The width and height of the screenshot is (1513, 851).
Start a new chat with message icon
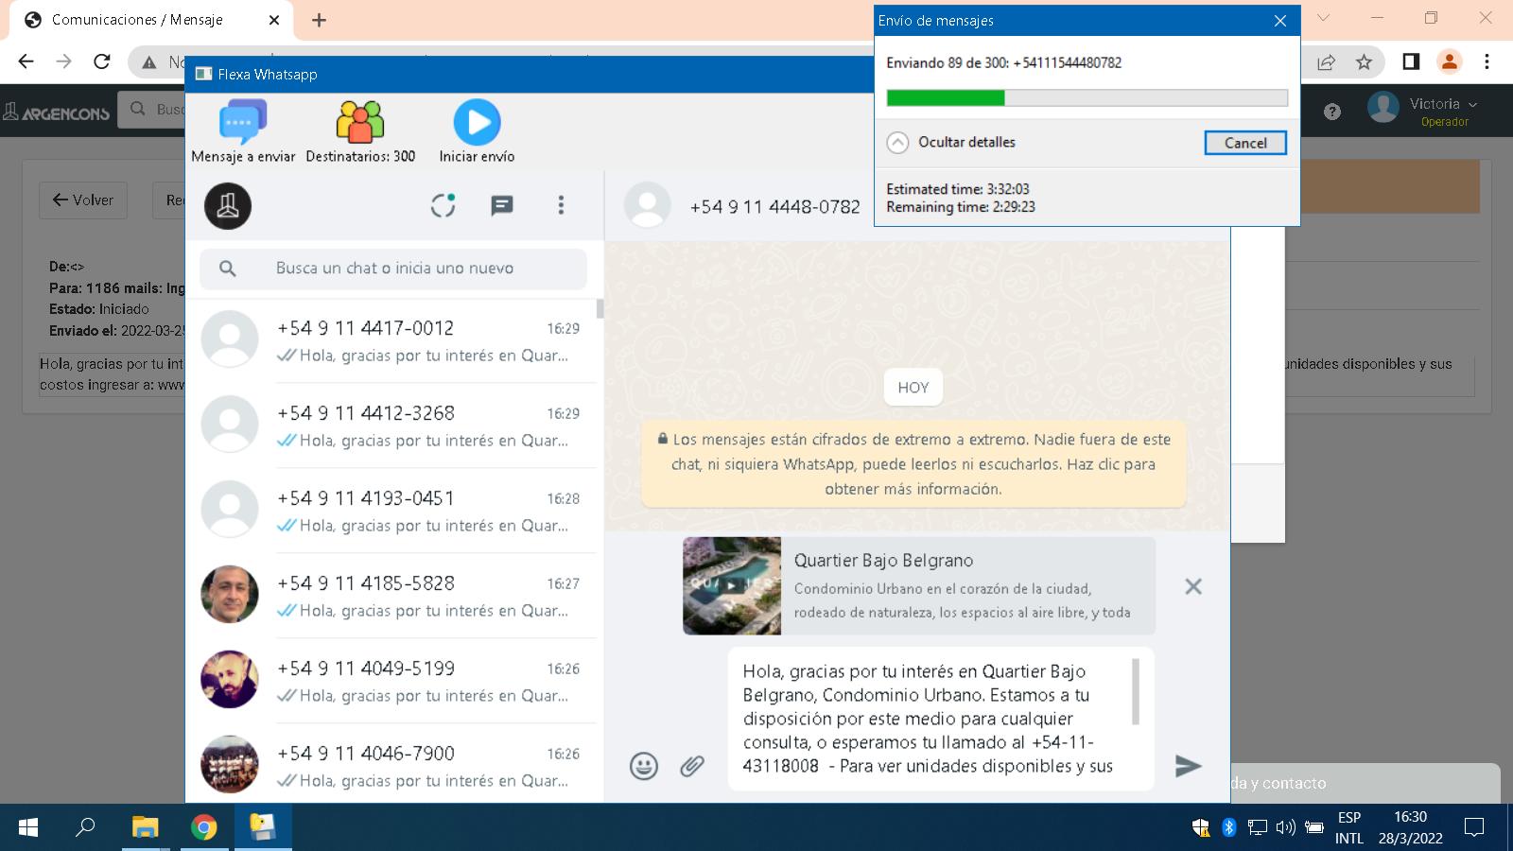point(501,205)
